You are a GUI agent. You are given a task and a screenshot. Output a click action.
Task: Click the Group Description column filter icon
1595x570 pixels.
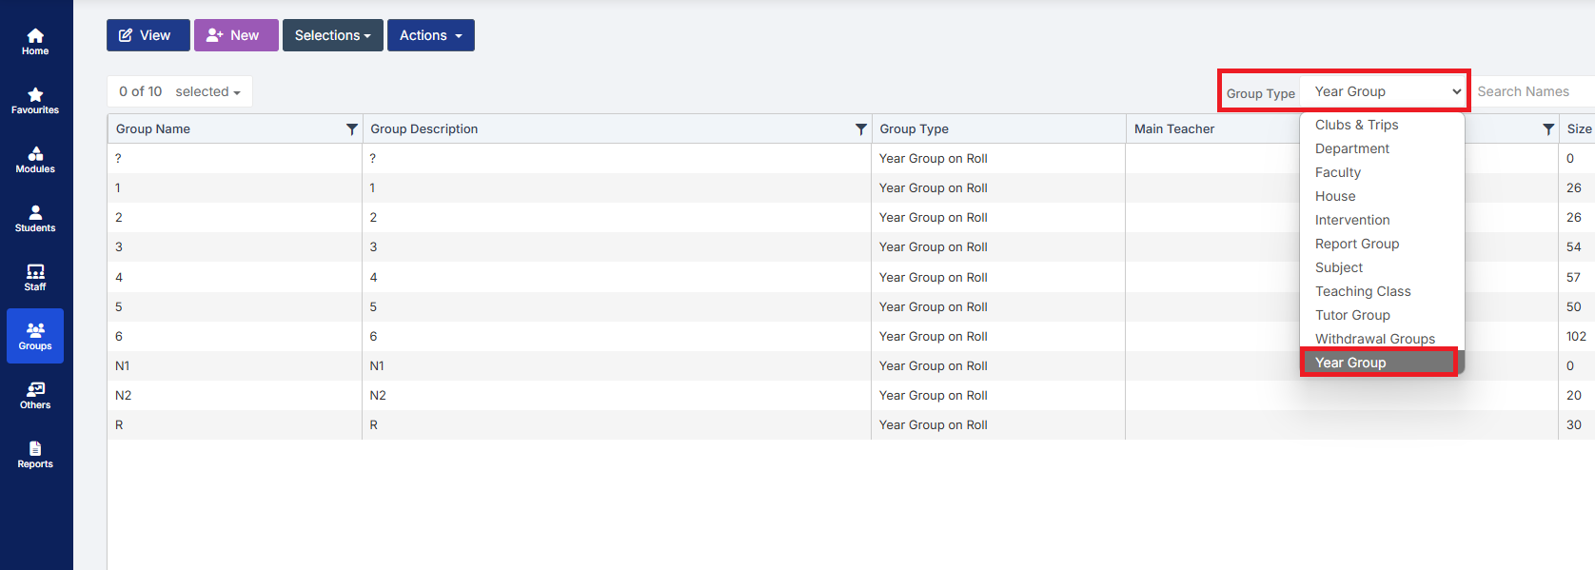[860, 129]
